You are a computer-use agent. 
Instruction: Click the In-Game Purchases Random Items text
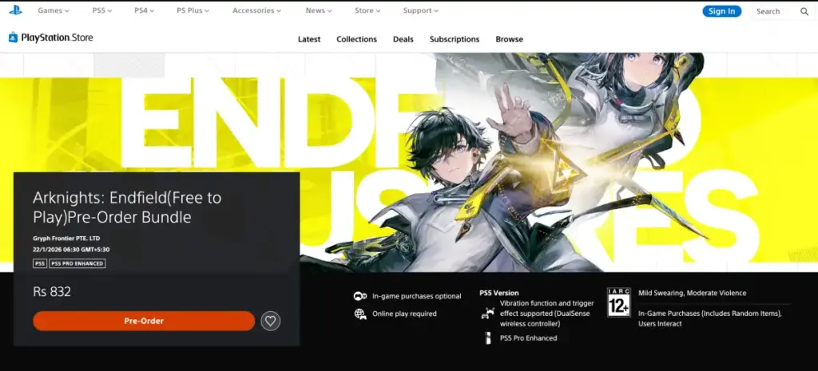click(x=710, y=318)
